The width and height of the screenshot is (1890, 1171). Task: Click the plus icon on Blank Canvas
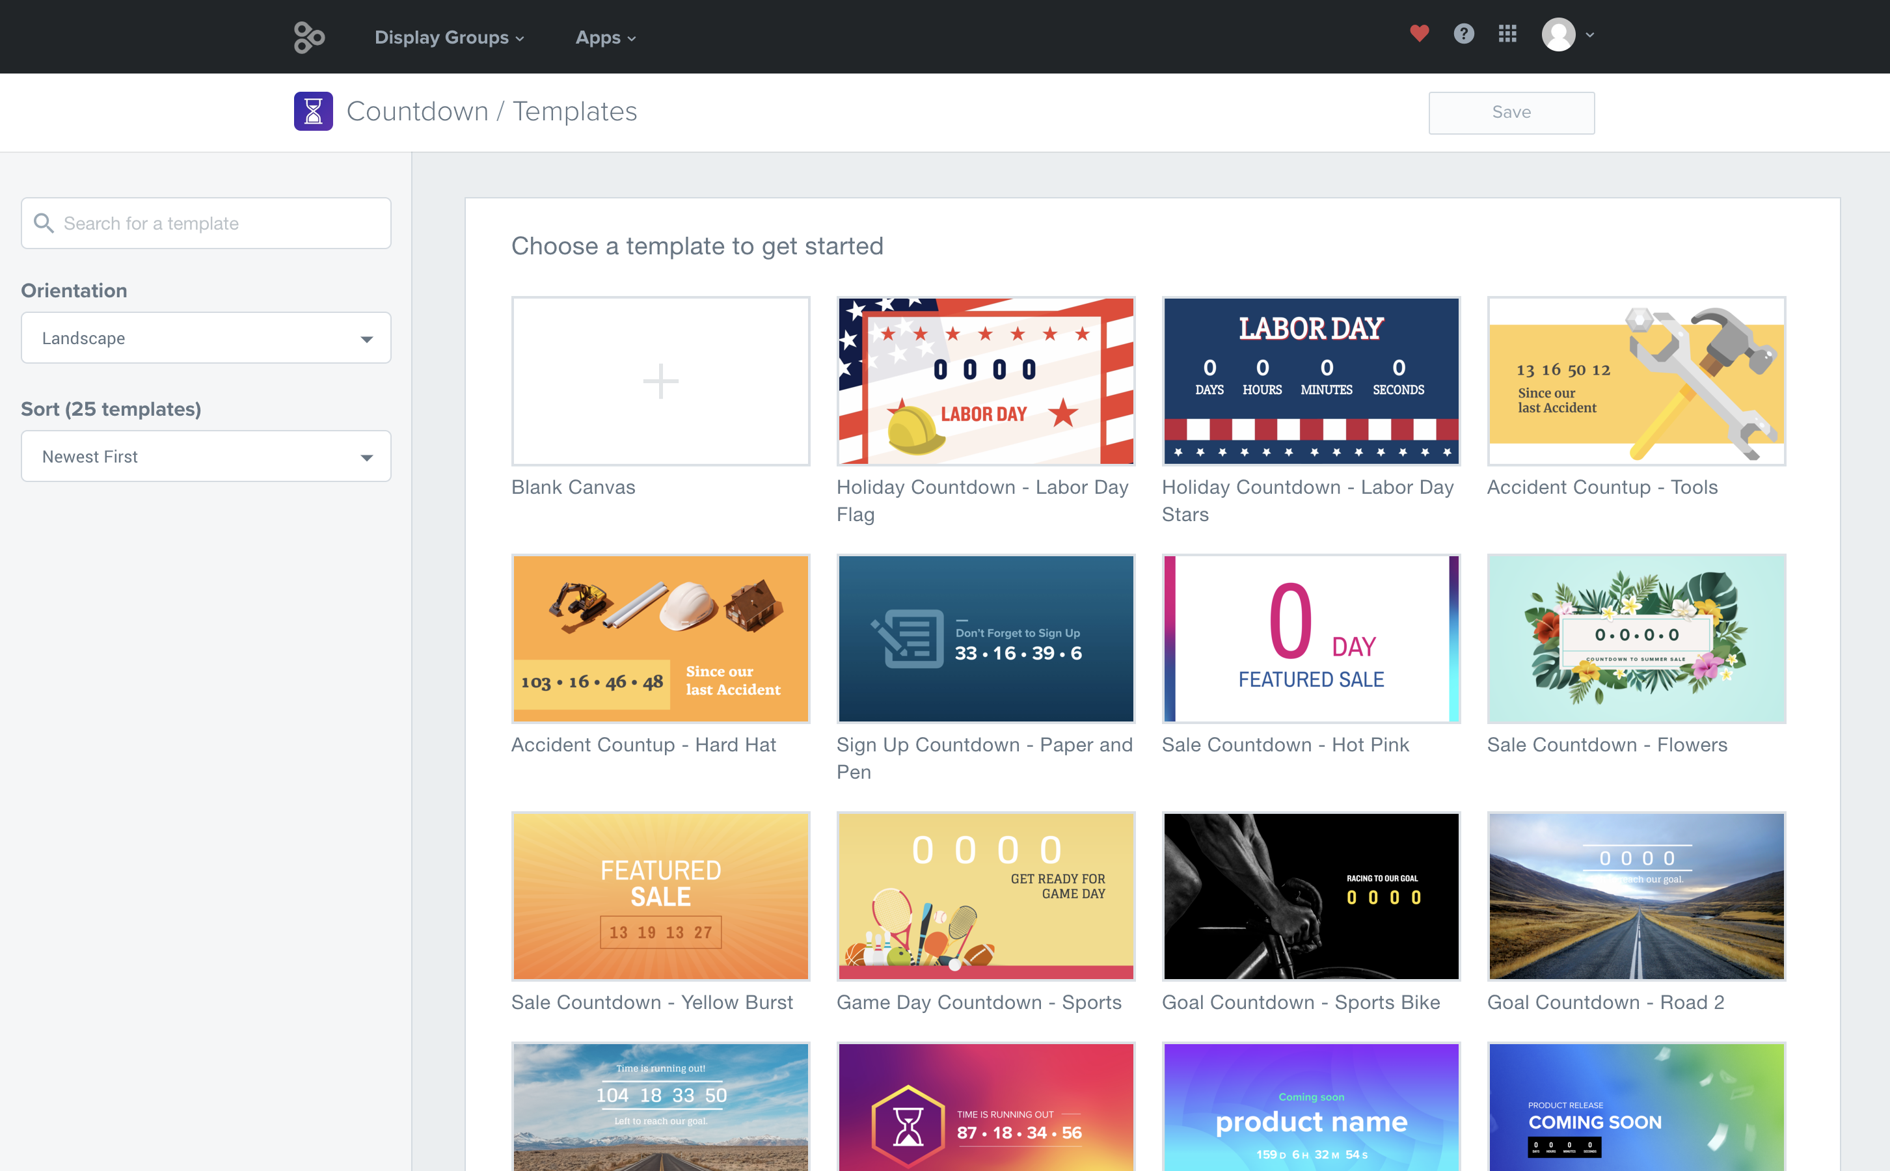(x=660, y=381)
